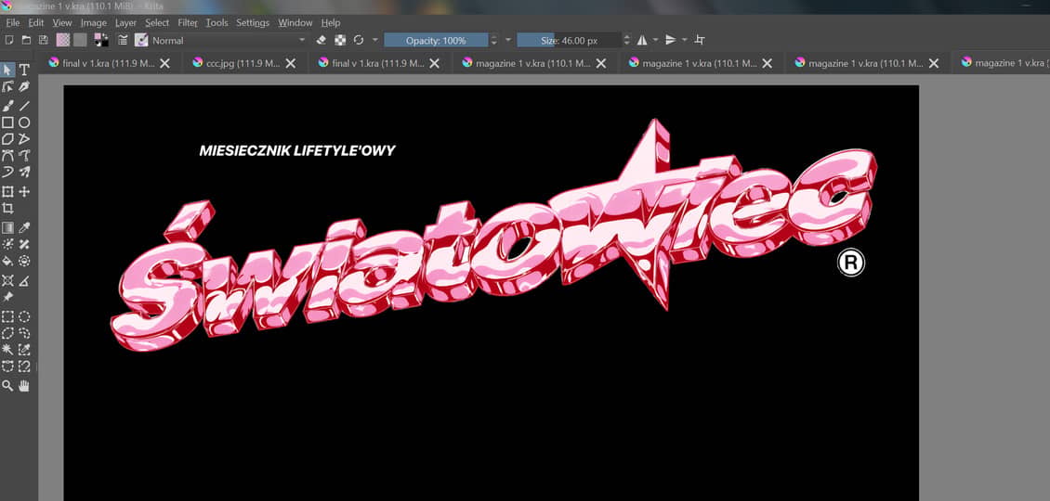
Task: Open the Settings menu
Action: click(253, 22)
